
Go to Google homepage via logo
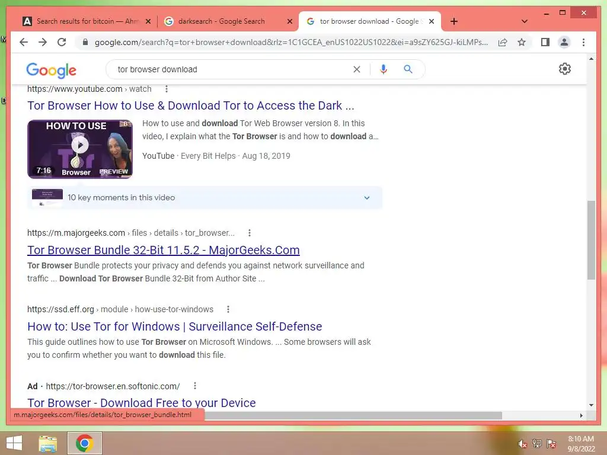click(x=51, y=70)
